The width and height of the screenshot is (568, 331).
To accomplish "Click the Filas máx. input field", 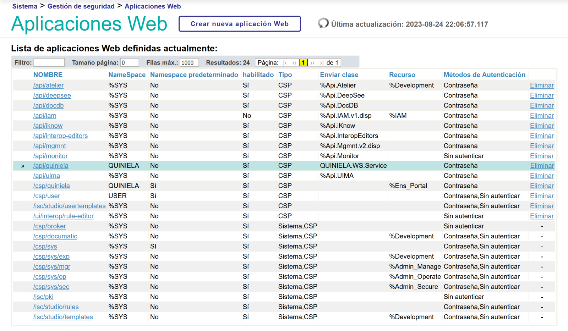I will pos(189,63).
